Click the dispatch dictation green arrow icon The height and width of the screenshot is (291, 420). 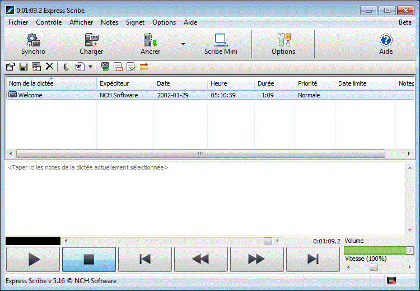(105, 67)
